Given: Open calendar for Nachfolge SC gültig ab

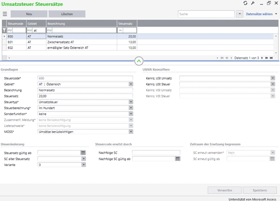Looking at the screenshot, I should (x=178, y=159).
